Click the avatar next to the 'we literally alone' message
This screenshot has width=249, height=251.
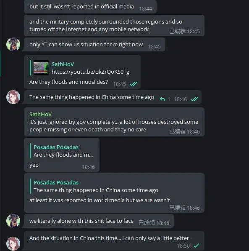(13, 221)
